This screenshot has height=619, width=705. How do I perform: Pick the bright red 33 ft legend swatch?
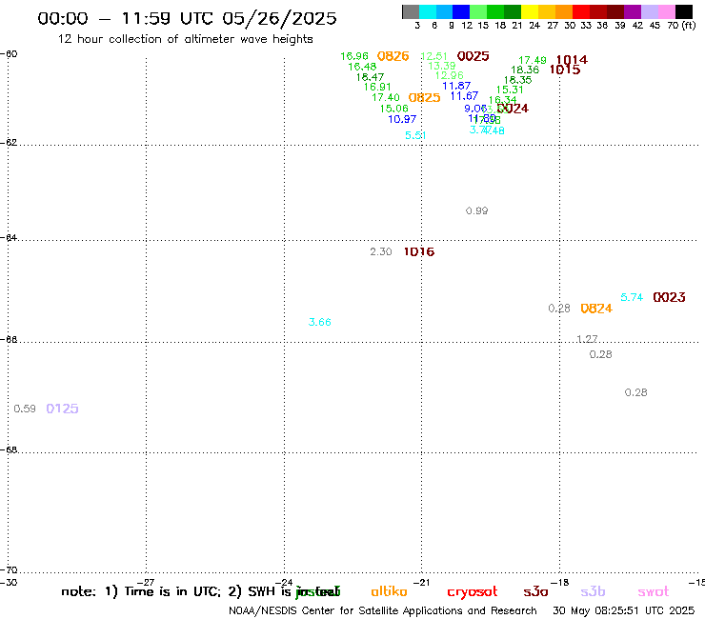581,11
